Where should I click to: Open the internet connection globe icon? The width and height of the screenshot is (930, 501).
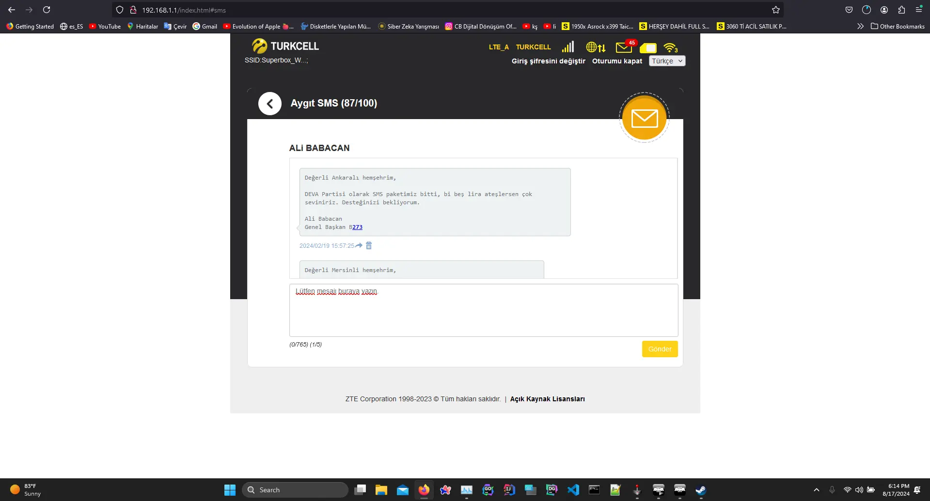596,47
